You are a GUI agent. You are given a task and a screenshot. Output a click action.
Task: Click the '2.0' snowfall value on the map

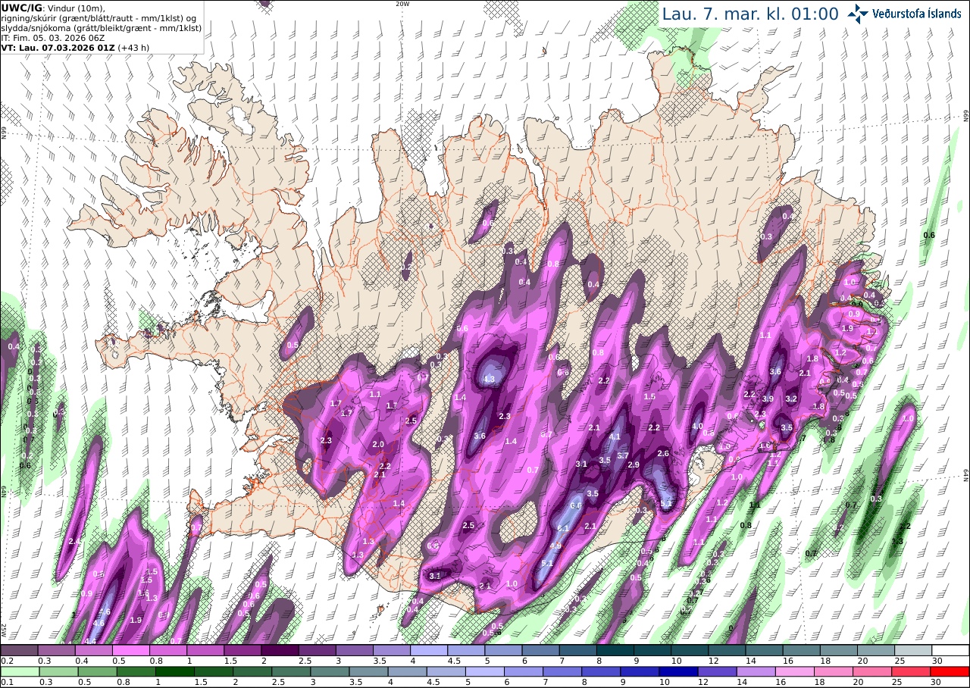point(378,445)
